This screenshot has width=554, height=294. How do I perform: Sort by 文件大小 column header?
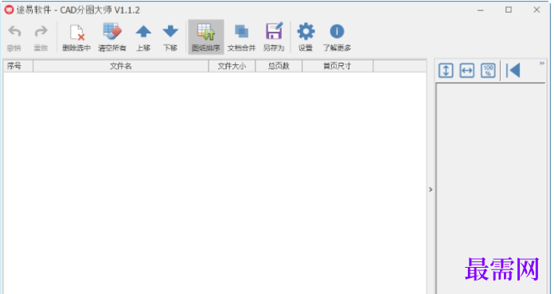pos(232,66)
